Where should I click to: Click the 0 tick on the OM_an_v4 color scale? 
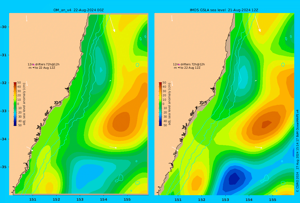pyautogui.click(x=18, y=104)
